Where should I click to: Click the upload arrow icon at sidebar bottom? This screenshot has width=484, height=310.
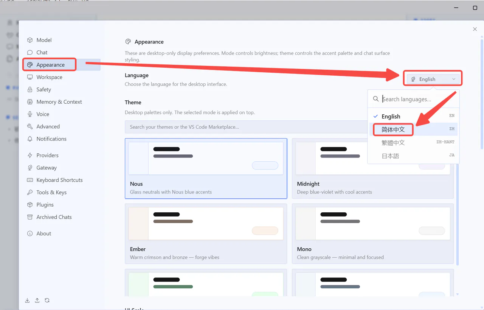point(37,301)
